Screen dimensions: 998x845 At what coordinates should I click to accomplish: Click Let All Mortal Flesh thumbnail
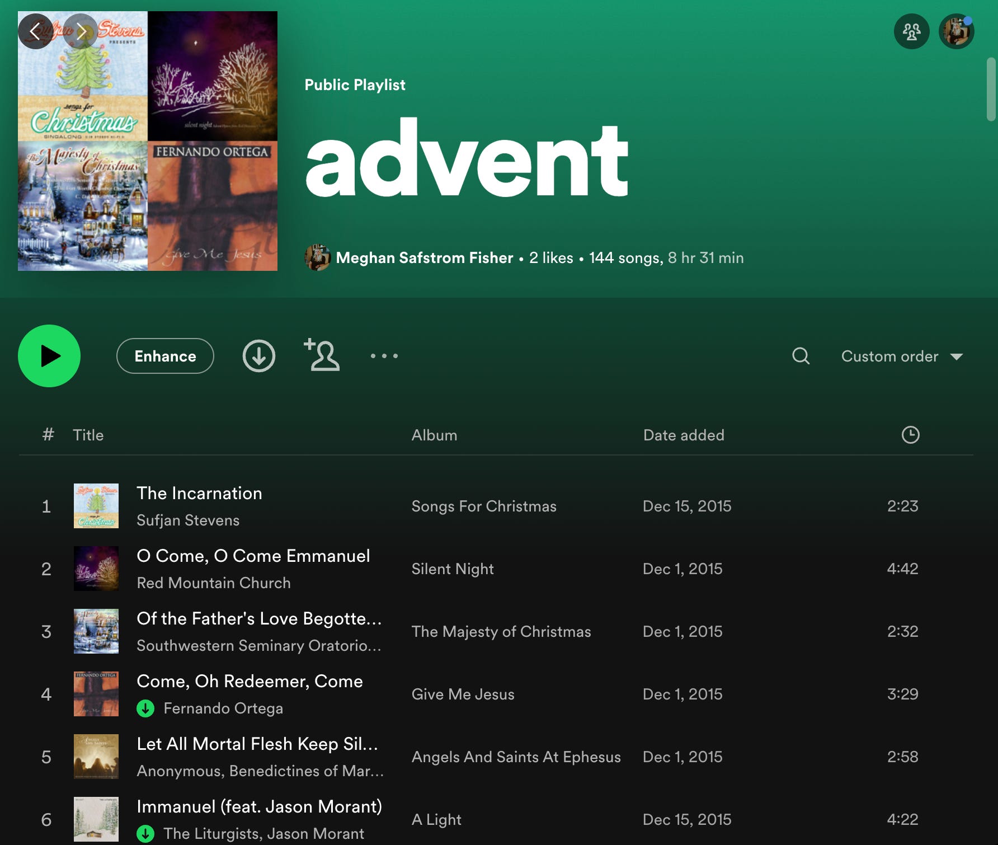(x=96, y=757)
